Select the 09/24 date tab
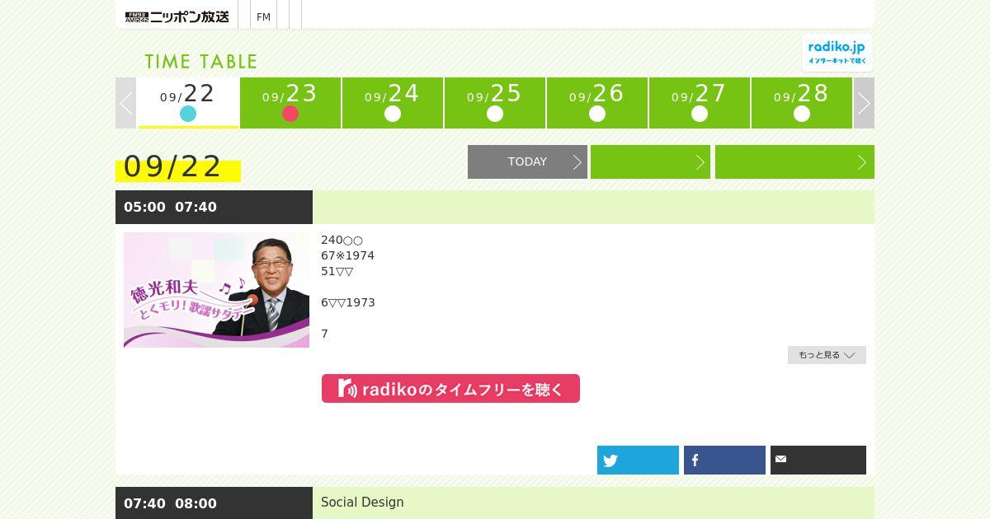Screen dimensions: 990x519 point(393,103)
